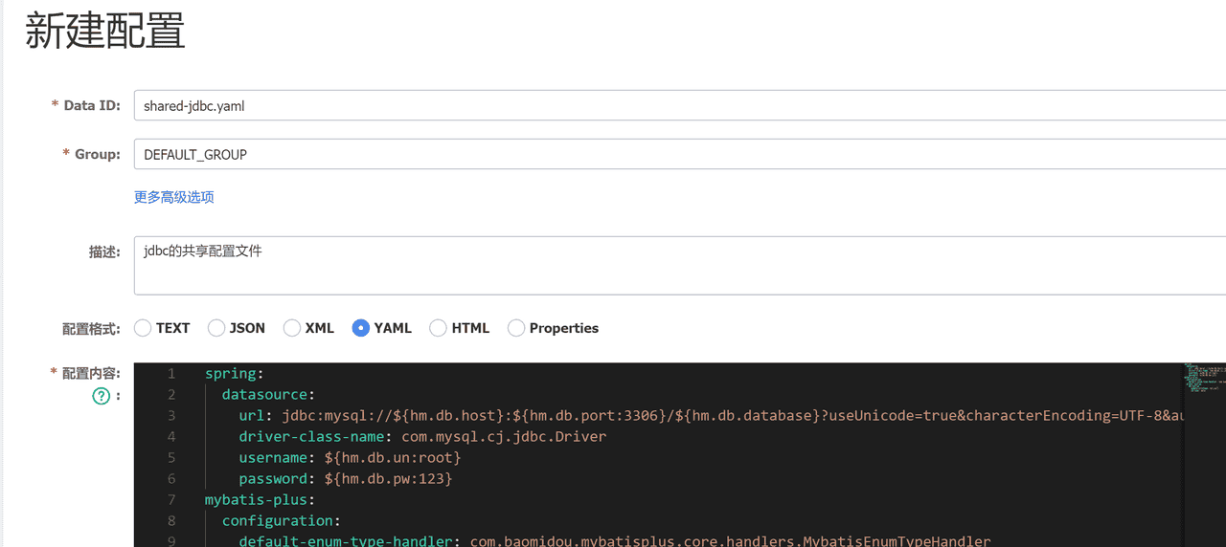Click the jdbc:mysql url line in editor
This screenshot has height=547, width=1226.
point(670,416)
